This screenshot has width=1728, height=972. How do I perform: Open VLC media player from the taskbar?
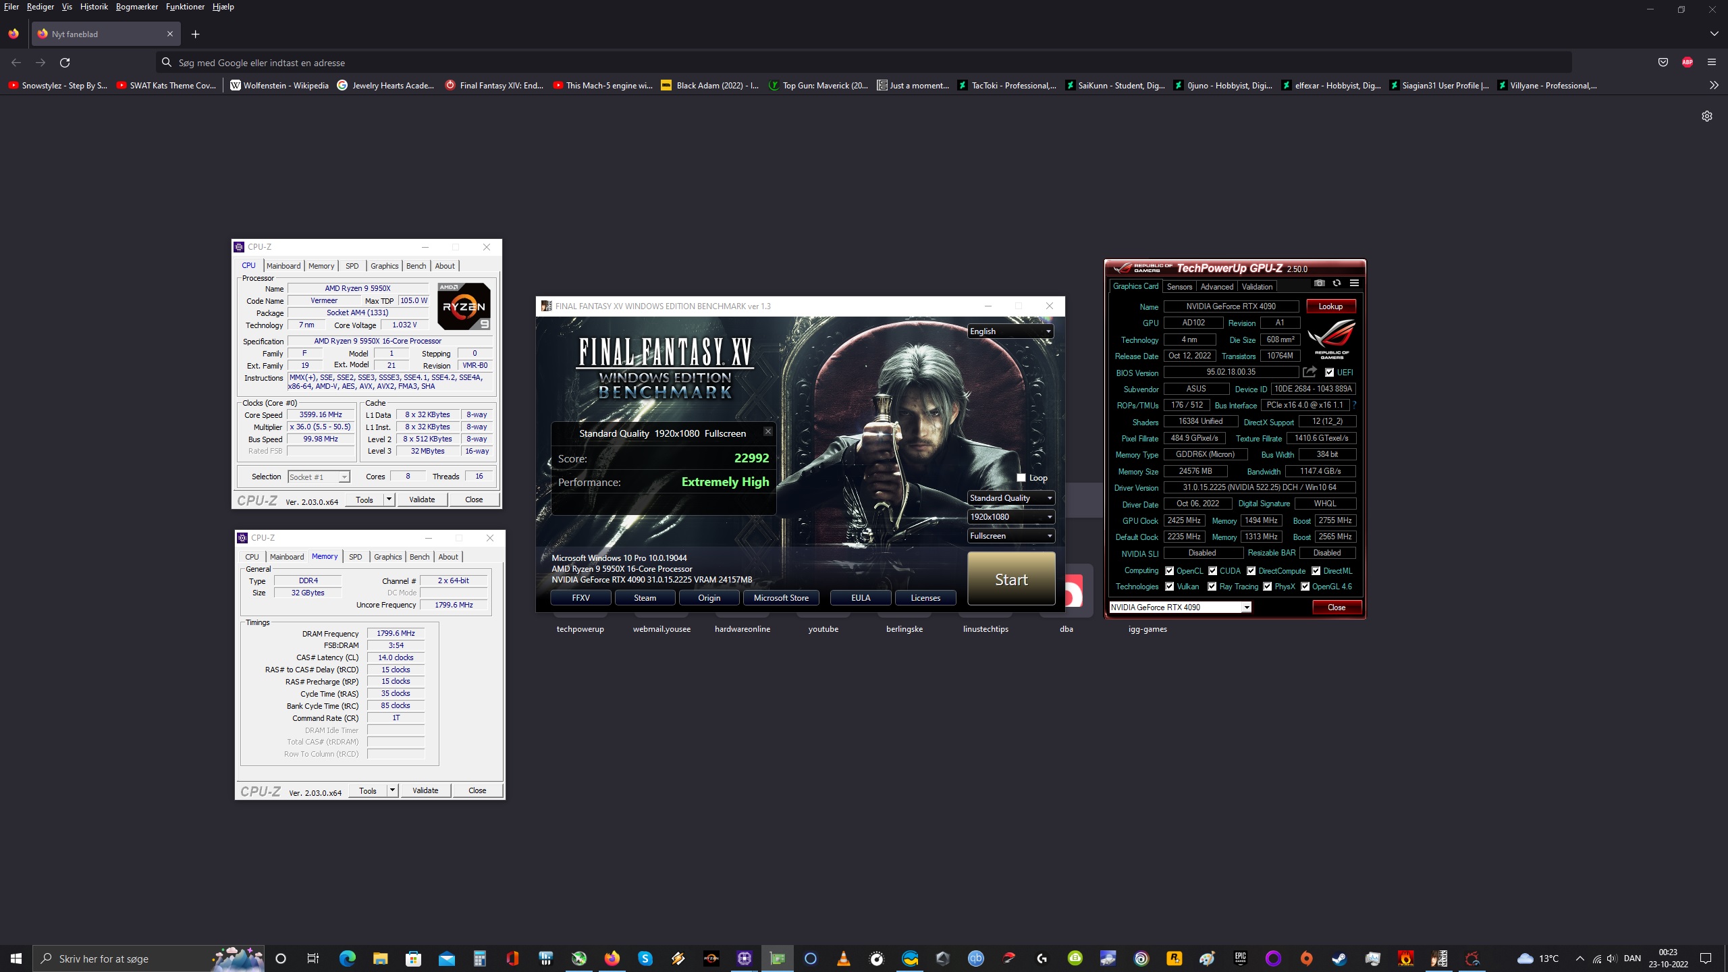[843, 959]
